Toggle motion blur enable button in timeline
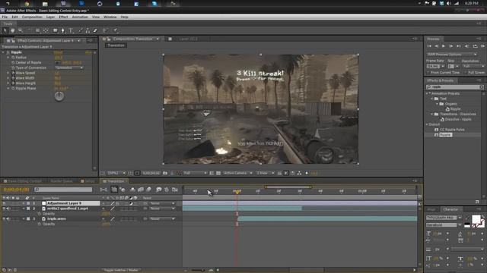The width and height of the screenshot is (487, 273). (148, 190)
